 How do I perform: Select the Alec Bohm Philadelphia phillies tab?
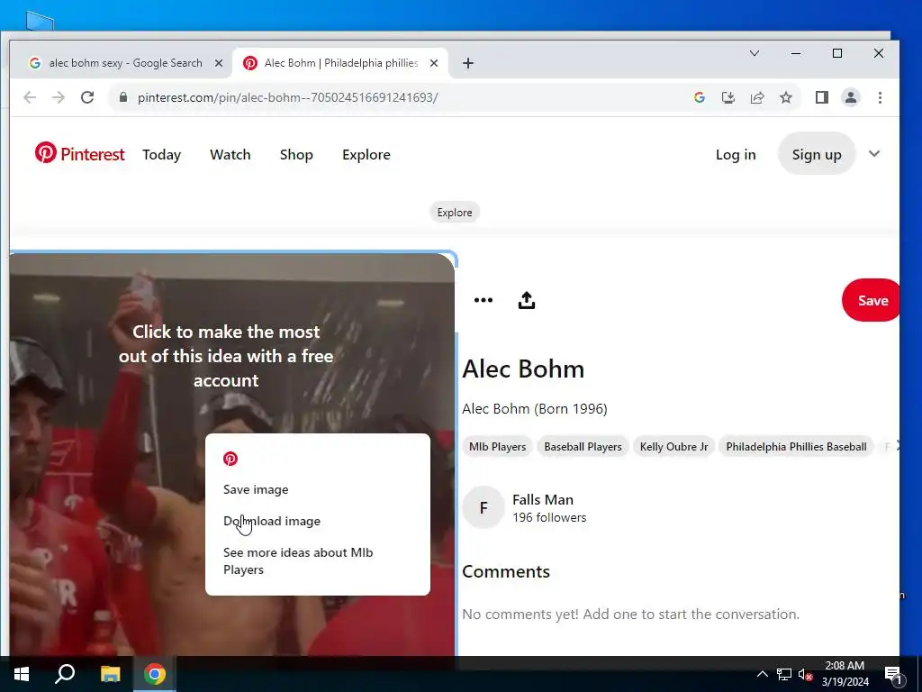coord(341,63)
